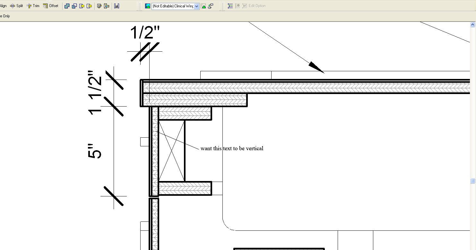Activate the Split tool
The image size is (476, 250).
point(16,6)
